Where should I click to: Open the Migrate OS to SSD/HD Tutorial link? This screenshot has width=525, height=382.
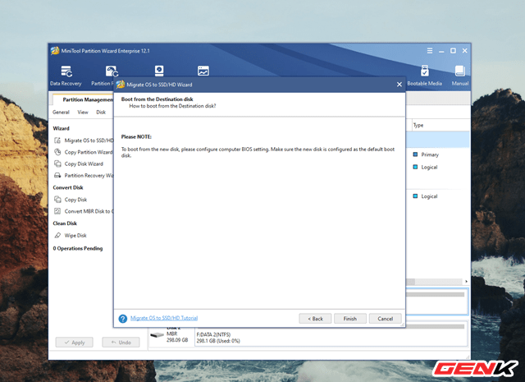[164, 318]
